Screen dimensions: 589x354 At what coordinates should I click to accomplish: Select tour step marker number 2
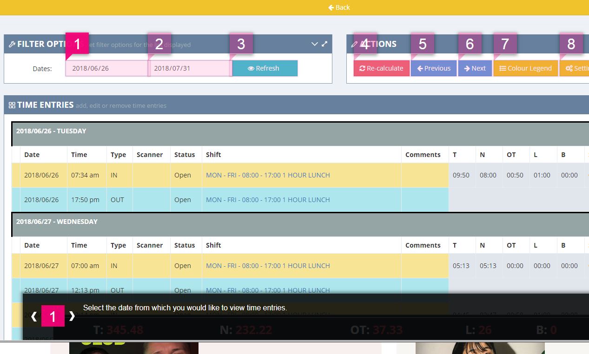point(159,44)
